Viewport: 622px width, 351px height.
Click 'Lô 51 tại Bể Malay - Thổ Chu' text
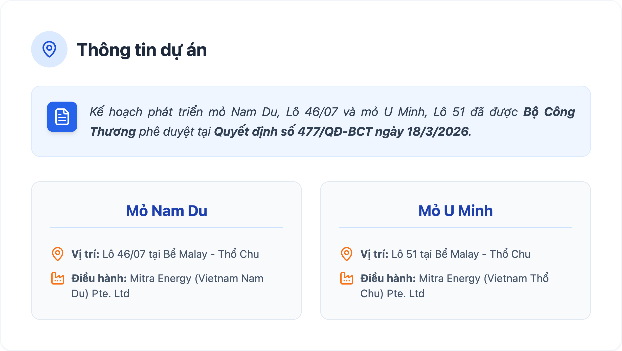(461, 254)
